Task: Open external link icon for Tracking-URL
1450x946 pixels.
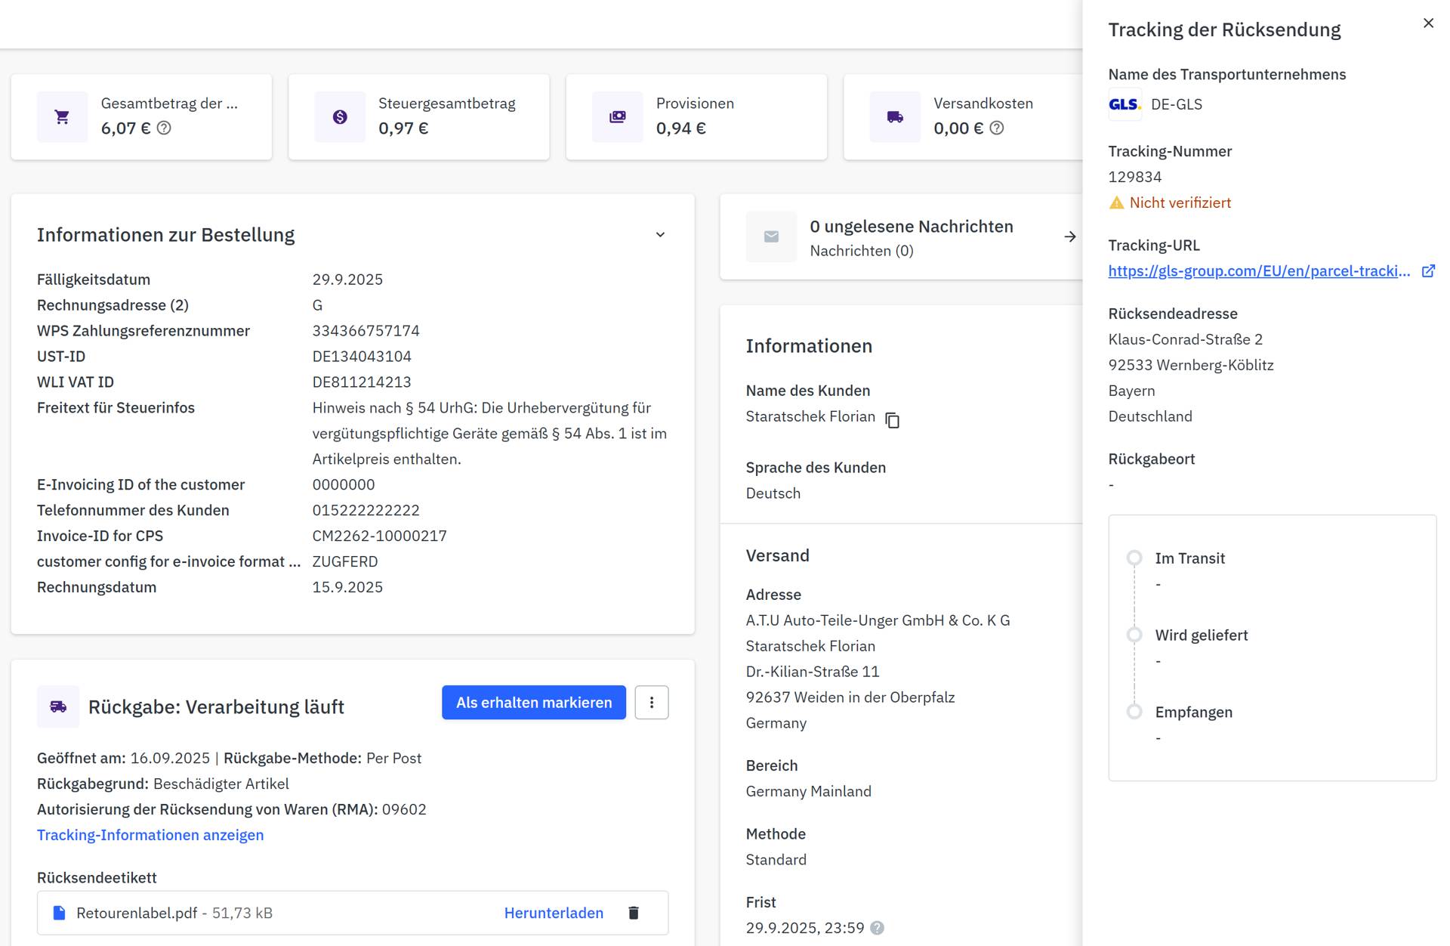Action: click(1427, 271)
